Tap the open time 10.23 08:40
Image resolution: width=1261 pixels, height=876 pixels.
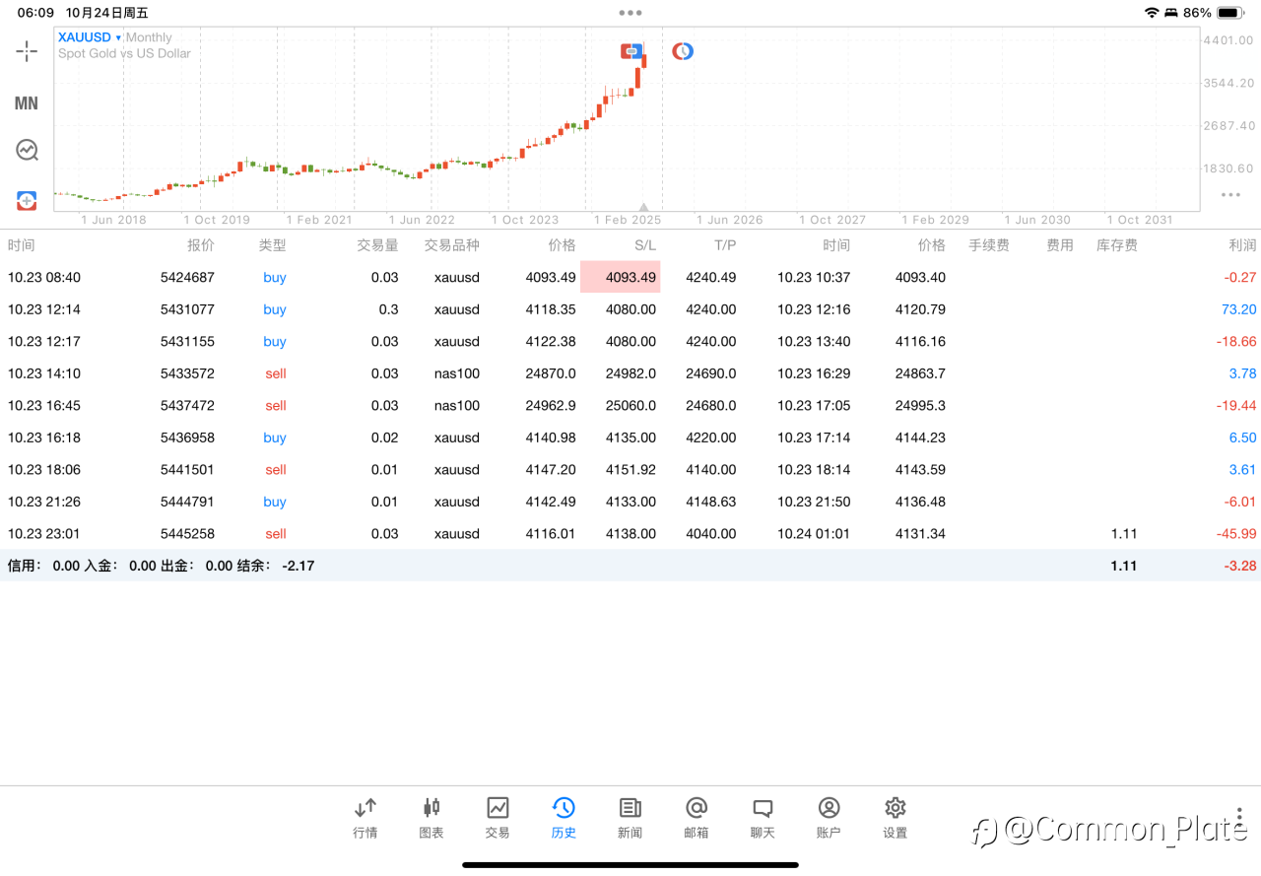[44, 278]
